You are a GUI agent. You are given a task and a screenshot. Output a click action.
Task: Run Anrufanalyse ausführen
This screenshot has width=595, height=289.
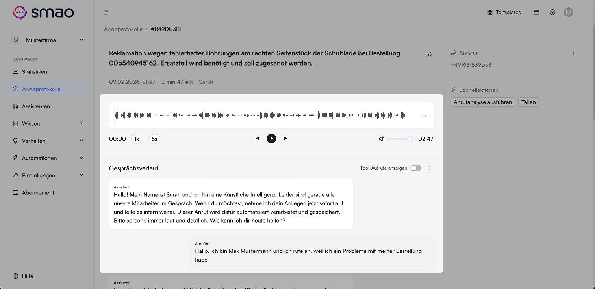[483, 102]
